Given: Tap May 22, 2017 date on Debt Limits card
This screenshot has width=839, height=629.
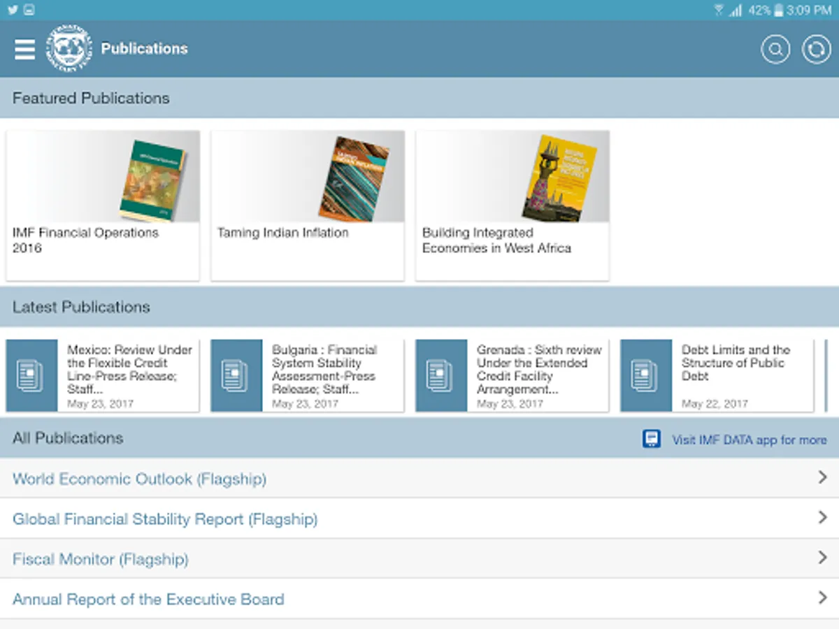Looking at the screenshot, I should point(715,404).
